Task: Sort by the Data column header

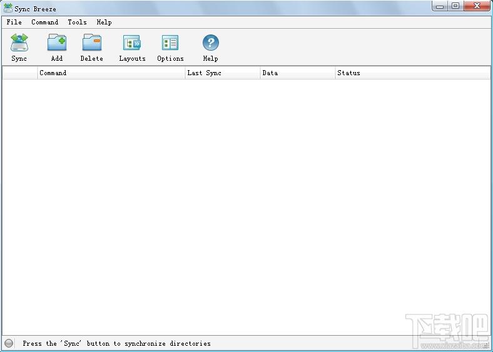Action: (x=297, y=73)
